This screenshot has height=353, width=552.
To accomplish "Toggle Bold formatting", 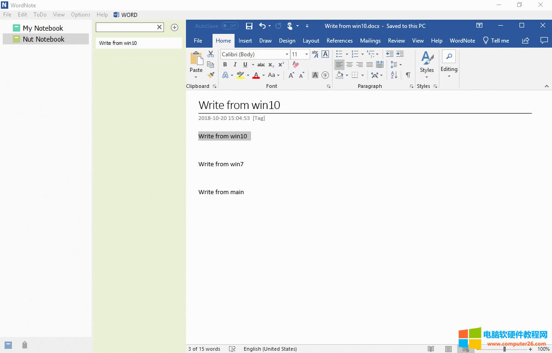I will [x=225, y=65].
